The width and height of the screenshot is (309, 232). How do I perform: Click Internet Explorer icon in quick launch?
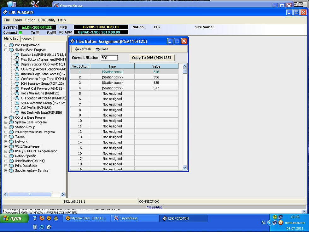42,227
